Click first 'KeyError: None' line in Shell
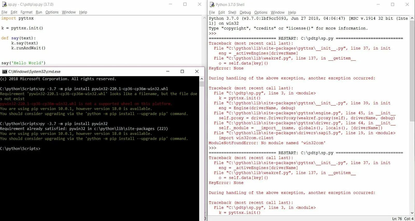The width and height of the screenshot is (415, 221). click(226, 68)
